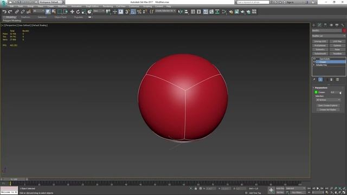Toggle Percent Snap

pyautogui.click(x=139, y=12)
